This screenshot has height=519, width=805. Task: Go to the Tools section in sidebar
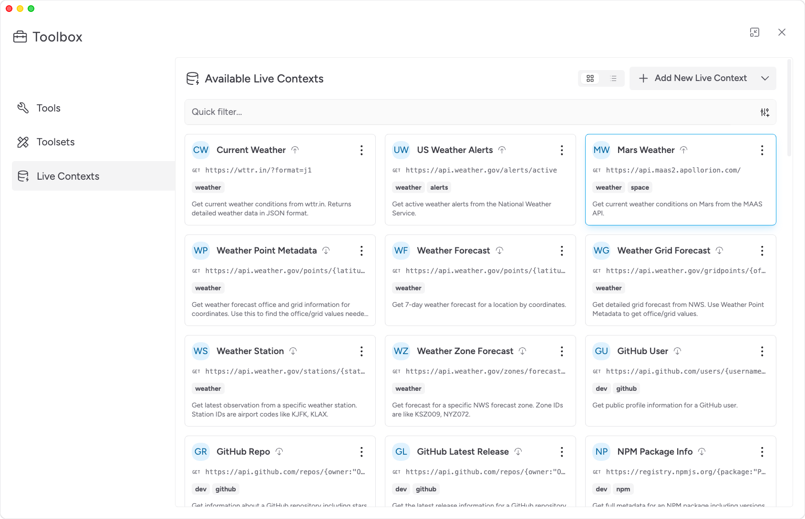[48, 108]
